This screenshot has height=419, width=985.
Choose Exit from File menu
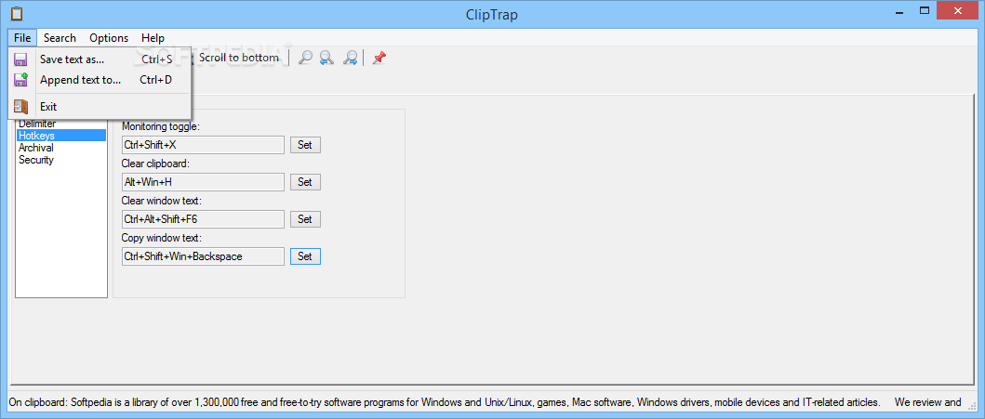coord(100,107)
